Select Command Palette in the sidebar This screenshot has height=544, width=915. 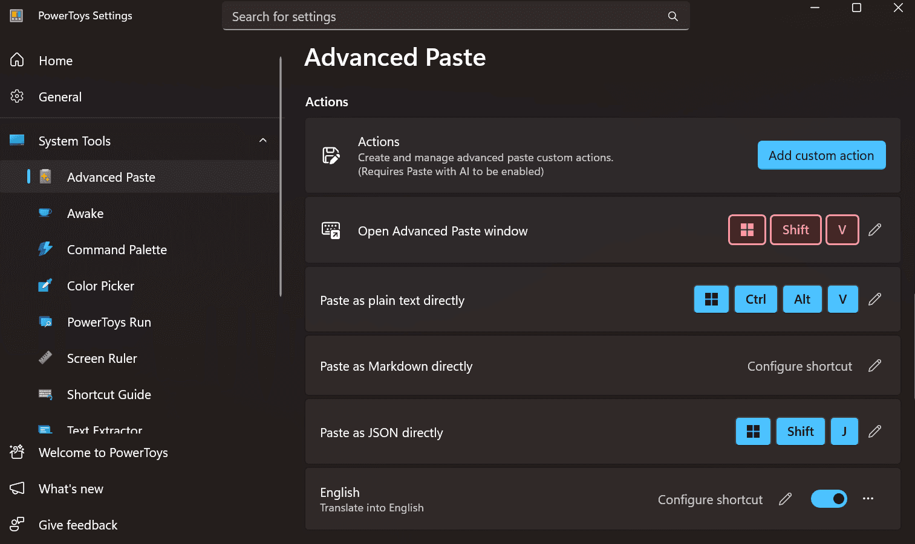117,250
